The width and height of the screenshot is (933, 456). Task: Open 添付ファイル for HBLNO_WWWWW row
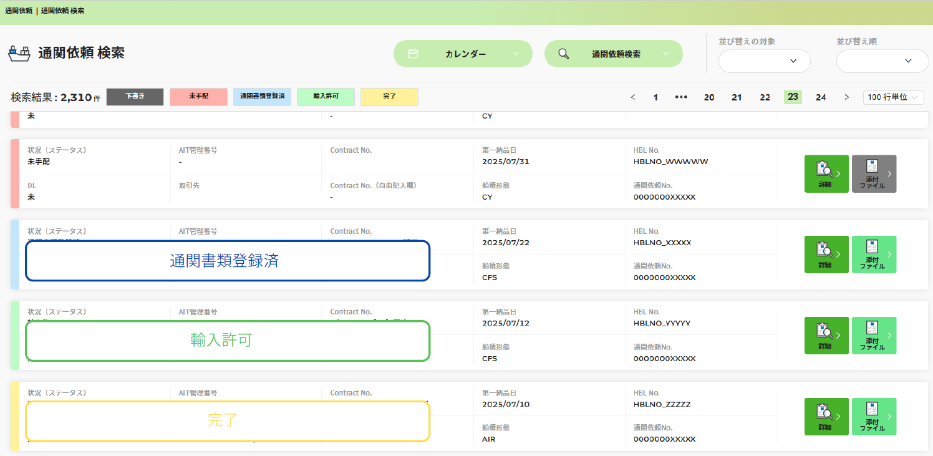[x=874, y=173]
